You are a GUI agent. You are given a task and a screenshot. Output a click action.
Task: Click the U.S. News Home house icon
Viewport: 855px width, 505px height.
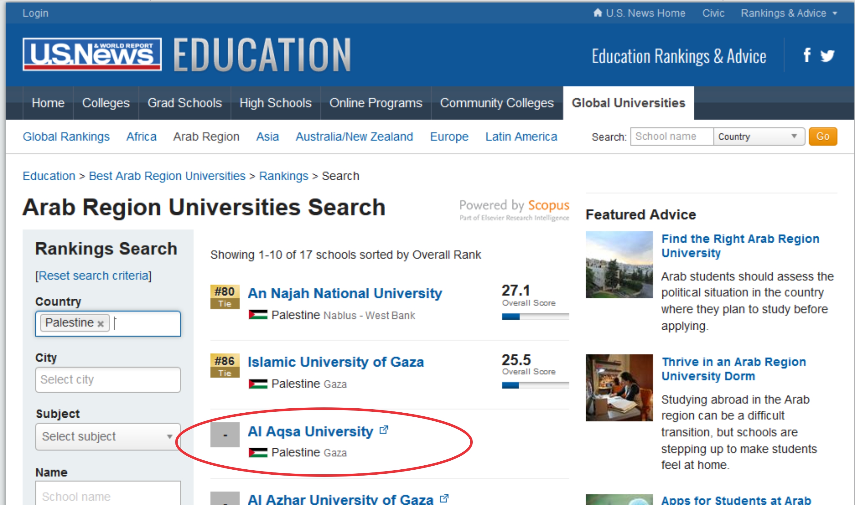(x=598, y=13)
